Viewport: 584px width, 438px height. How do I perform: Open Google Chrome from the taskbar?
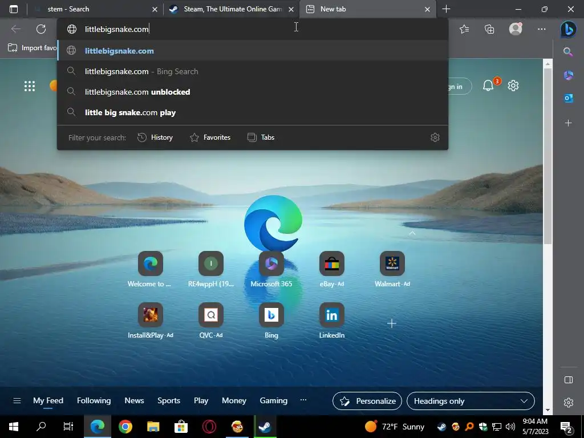[125, 427]
